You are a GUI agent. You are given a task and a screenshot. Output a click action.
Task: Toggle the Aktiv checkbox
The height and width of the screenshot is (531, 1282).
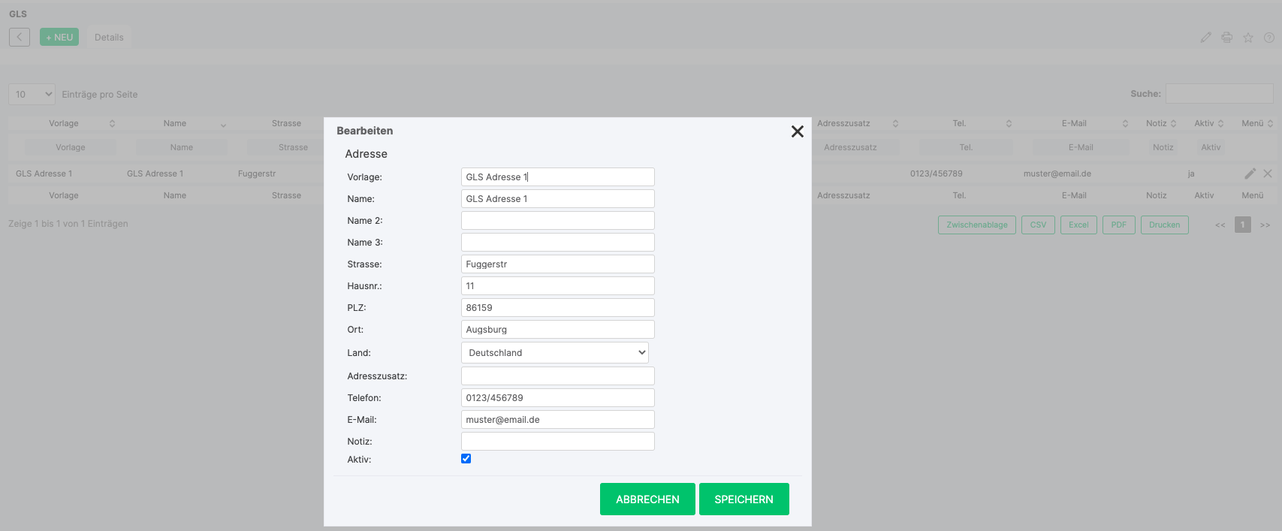click(x=466, y=459)
